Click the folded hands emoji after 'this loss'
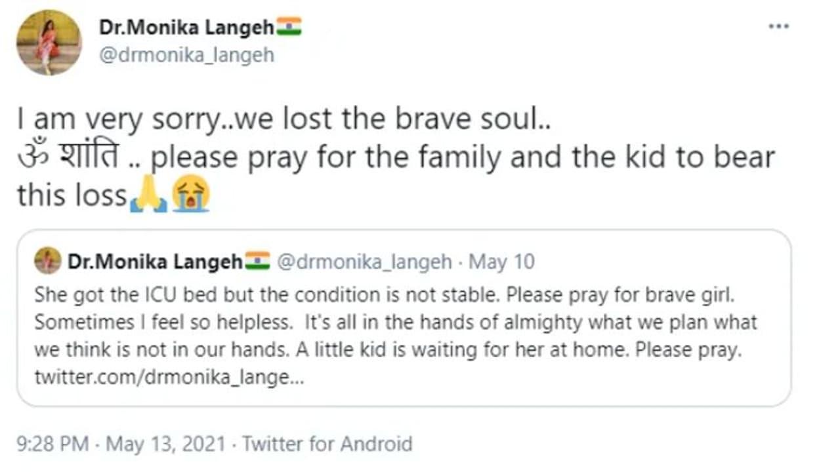The height and width of the screenshot is (472, 840). tap(148, 195)
